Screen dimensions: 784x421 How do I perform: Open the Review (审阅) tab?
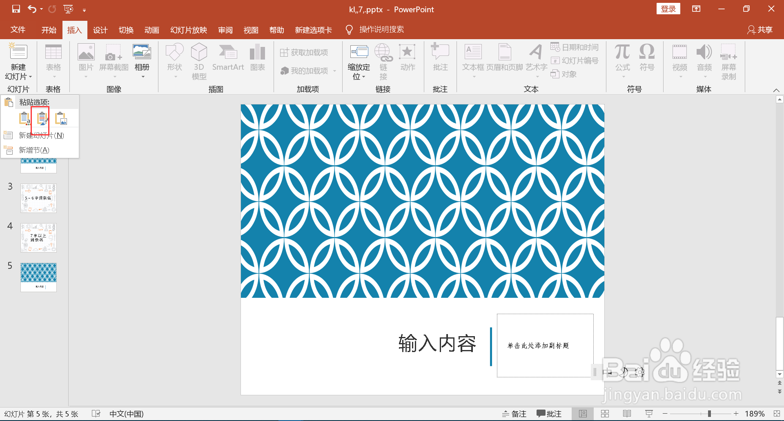pyautogui.click(x=225, y=30)
